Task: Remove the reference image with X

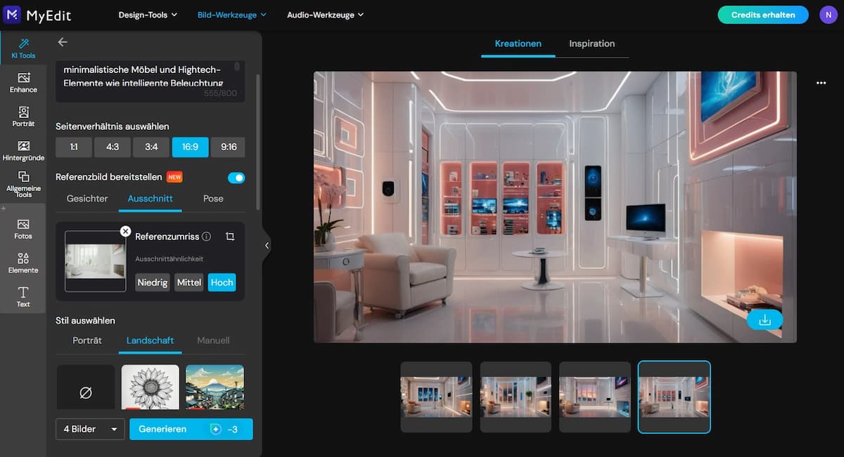Action: (125, 231)
